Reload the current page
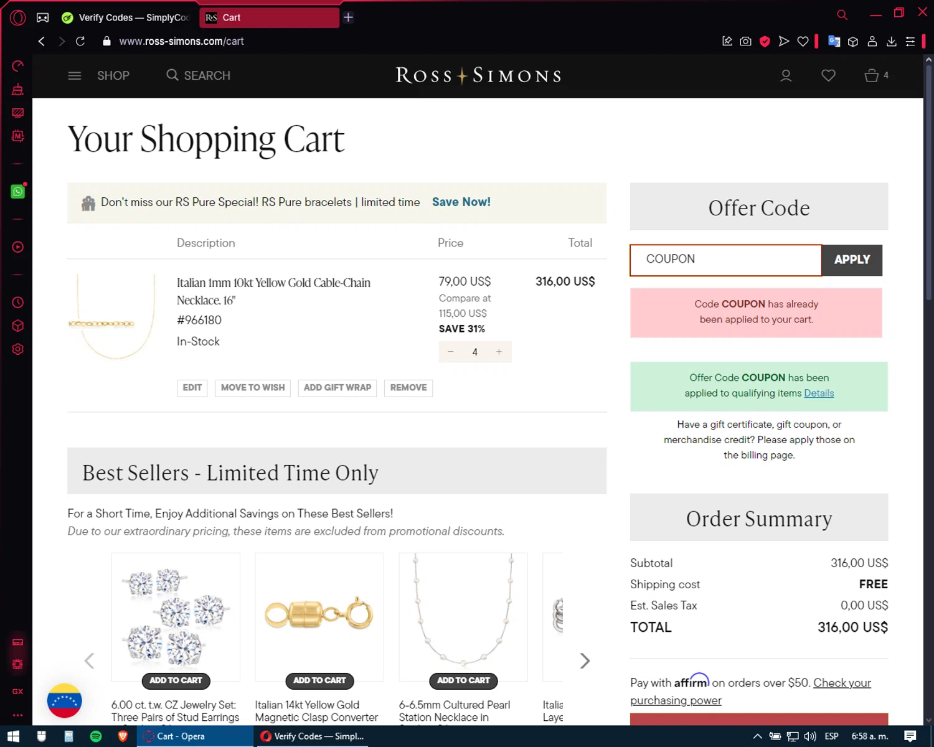The image size is (934, 747). tap(80, 41)
